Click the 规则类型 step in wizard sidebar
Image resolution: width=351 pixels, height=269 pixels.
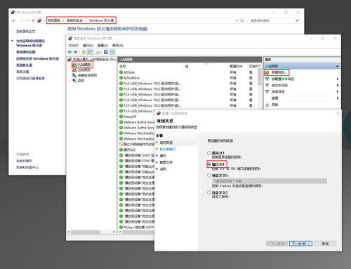[166, 143]
